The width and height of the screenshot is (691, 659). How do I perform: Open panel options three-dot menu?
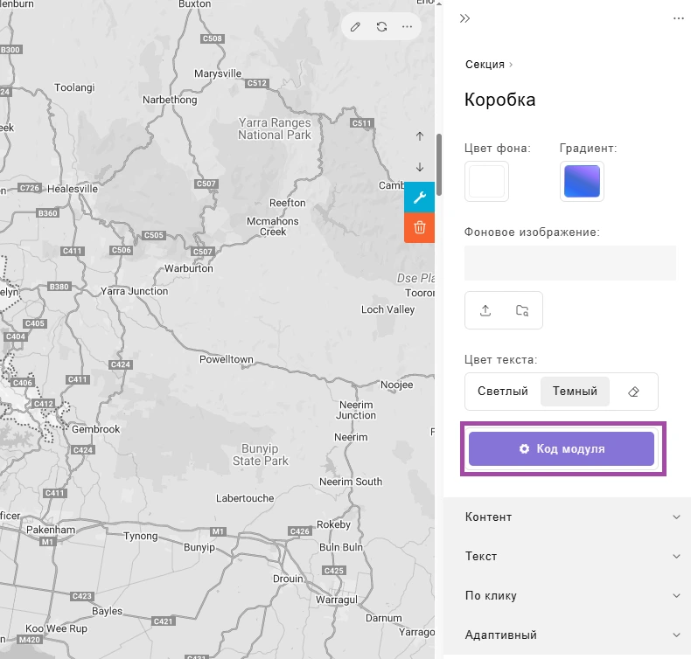coord(678,18)
